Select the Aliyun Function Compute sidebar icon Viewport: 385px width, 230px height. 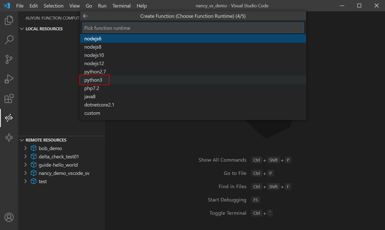9,118
